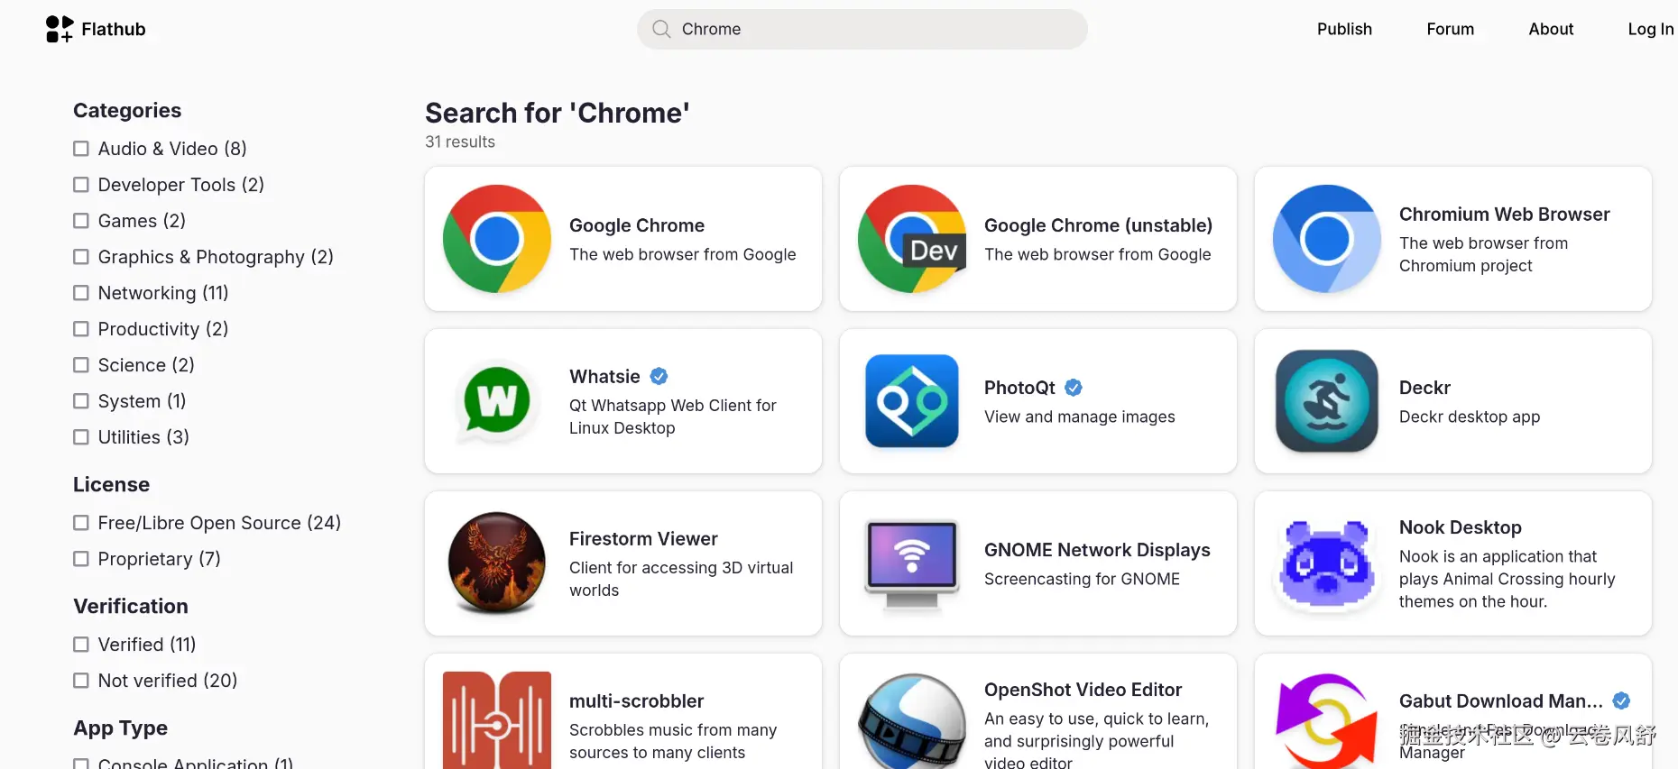Open Firestorm Viewer title
The image size is (1678, 769).
643,538
